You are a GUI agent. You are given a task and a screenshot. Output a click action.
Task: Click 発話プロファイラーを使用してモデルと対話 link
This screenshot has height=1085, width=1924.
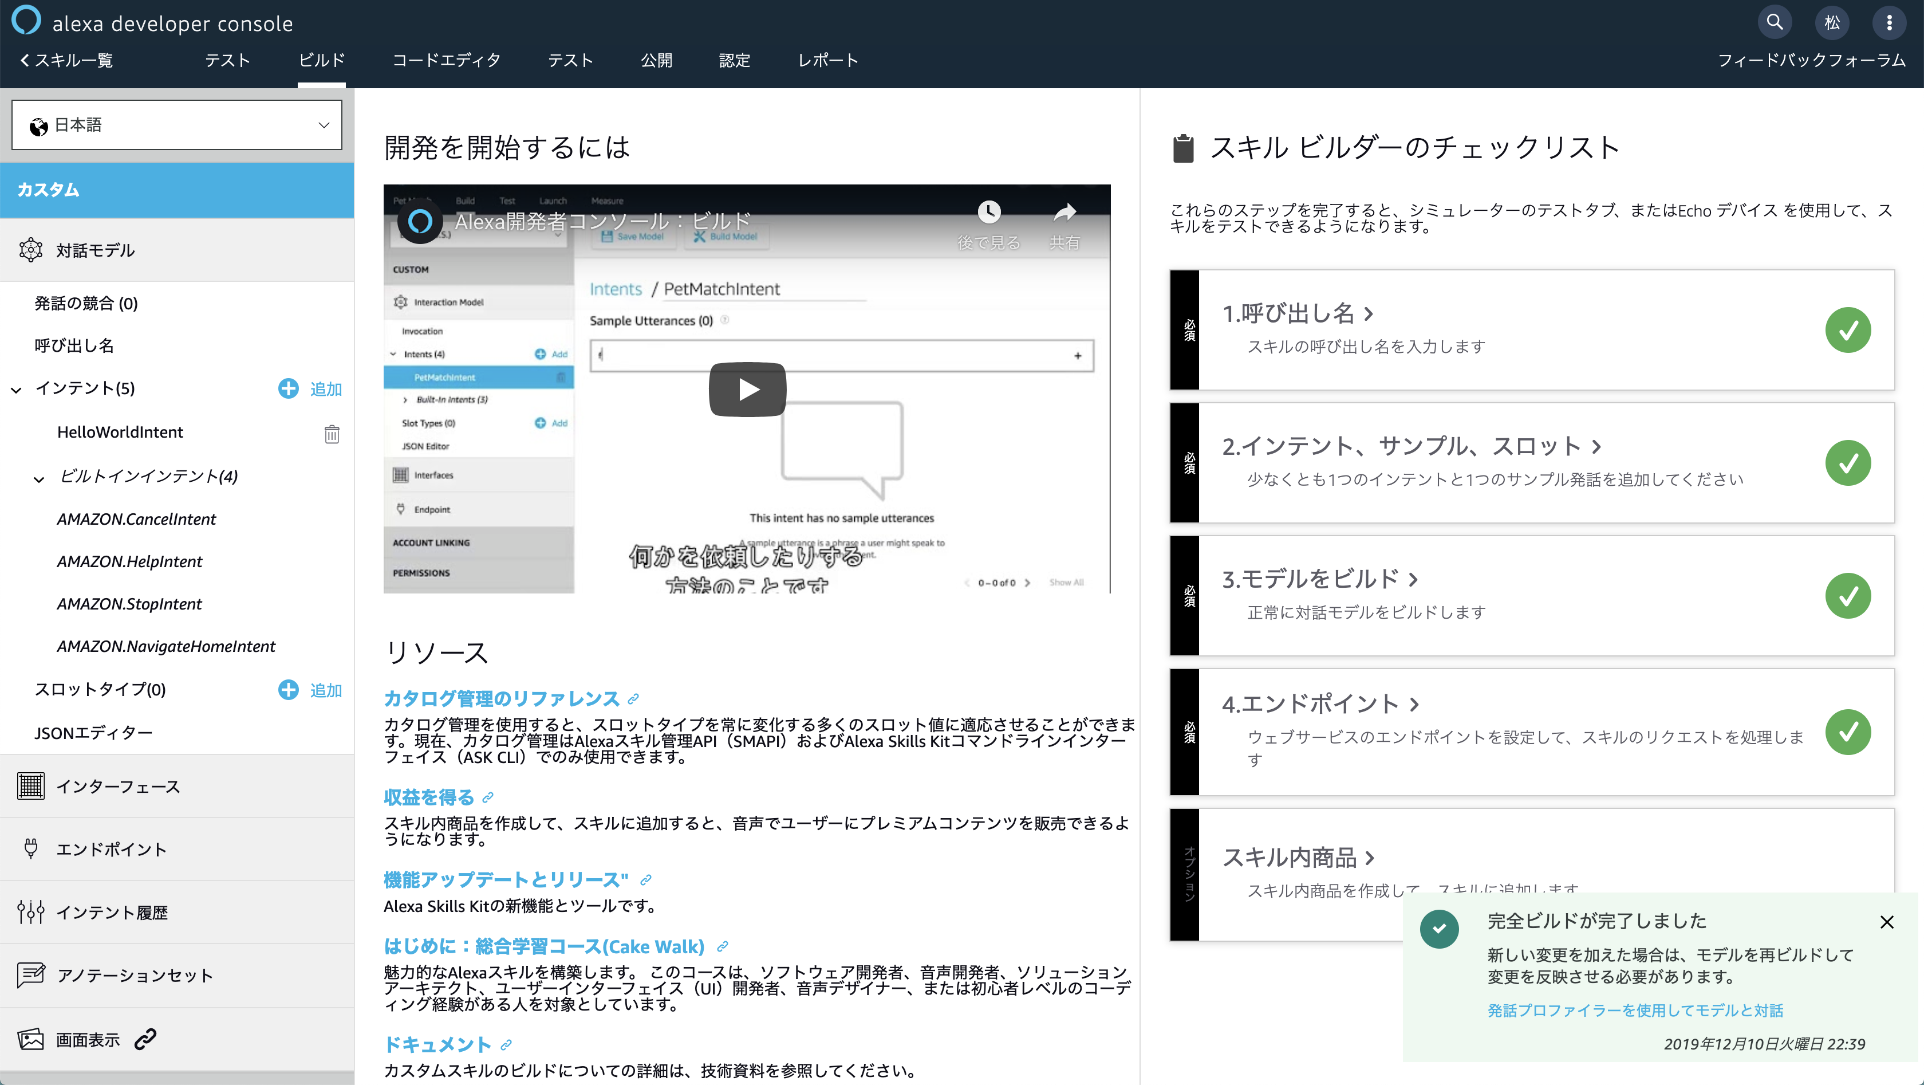pyautogui.click(x=1635, y=1011)
